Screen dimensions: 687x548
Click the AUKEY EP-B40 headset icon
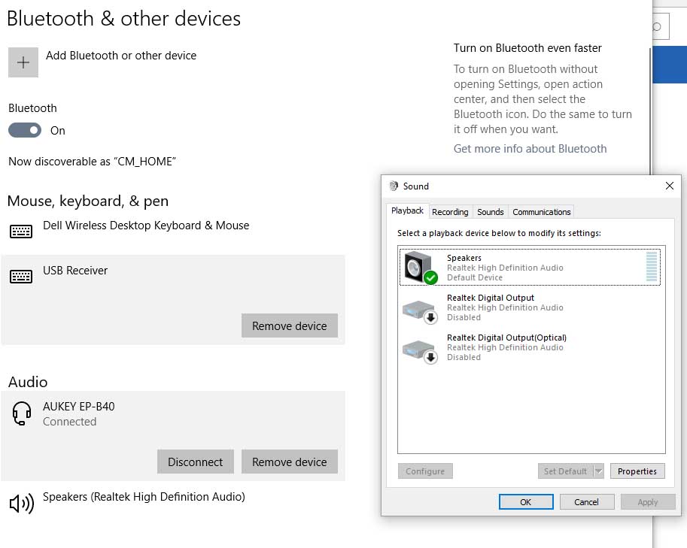[22, 413]
